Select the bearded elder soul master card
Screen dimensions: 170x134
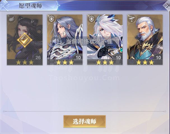click(x=145, y=40)
